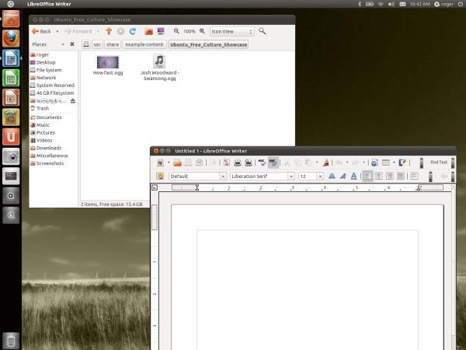This screenshot has width=466, height=350.
Task: Select Josh Woodward - Swansong.ogg file
Action: click(x=159, y=68)
